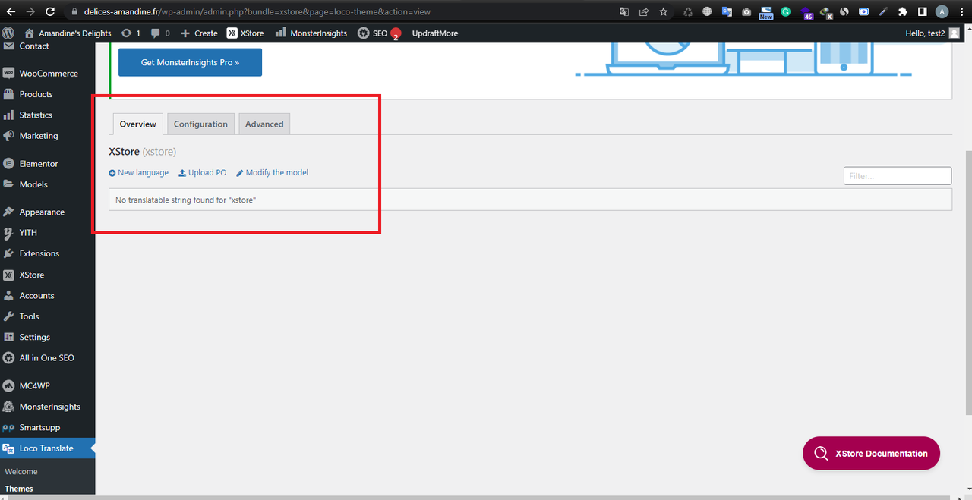The image size is (972, 500).
Task: Click the recycle arrows extension icon
Action: pyautogui.click(x=688, y=11)
